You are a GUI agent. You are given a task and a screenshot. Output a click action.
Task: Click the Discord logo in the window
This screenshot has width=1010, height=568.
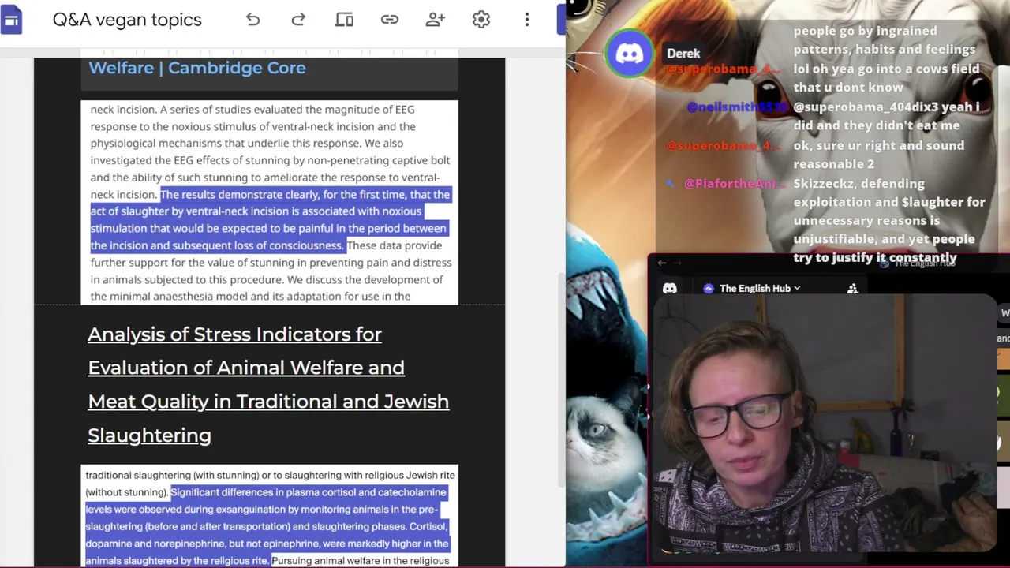(x=669, y=289)
